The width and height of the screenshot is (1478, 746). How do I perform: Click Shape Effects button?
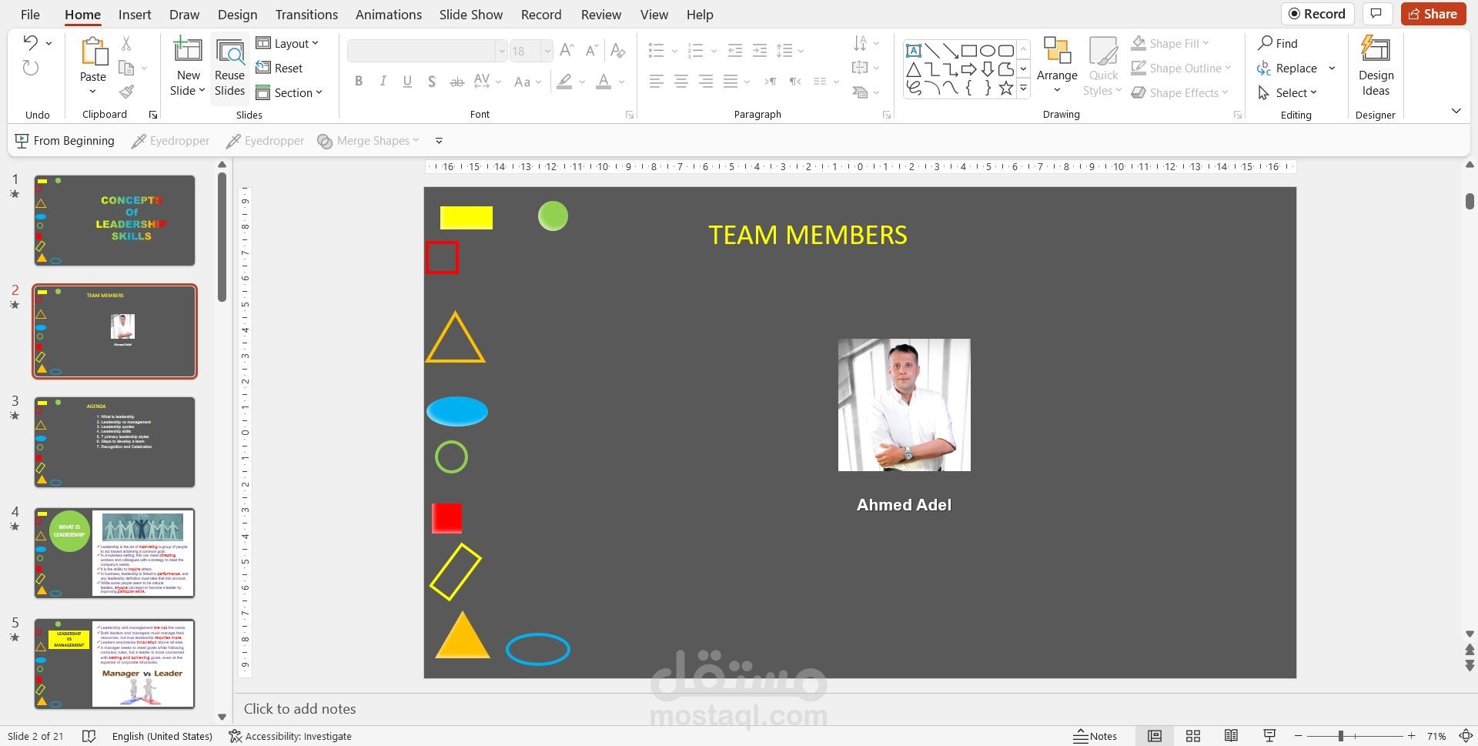pos(1179,92)
